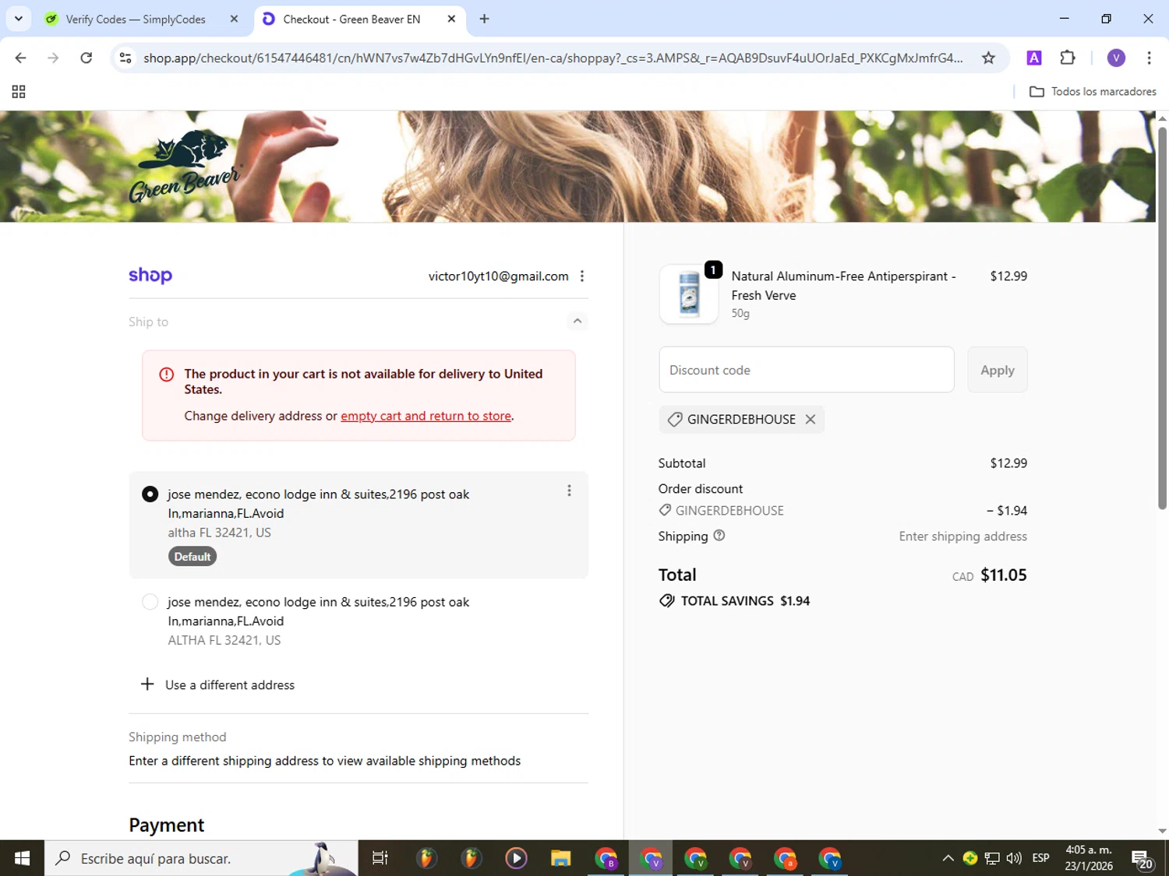
Task: Open the tab search dropdown
Action: coord(18,19)
